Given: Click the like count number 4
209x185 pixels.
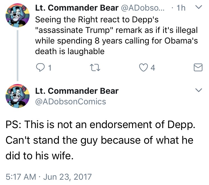Looking at the screenshot, I should [153, 68].
